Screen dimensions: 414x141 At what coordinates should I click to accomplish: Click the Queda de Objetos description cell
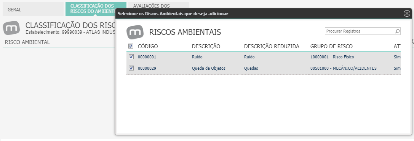pyautogui.click(x=209, y=68)
